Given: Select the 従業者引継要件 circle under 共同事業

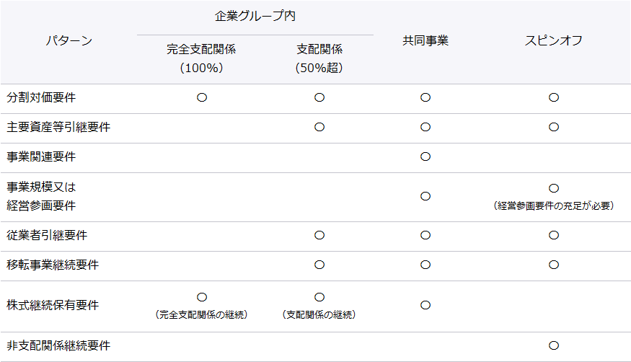Looking at the screenshot, I should point(425,235).
